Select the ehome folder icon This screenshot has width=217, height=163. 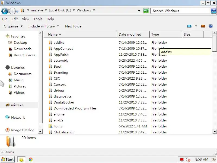(50, 114)
